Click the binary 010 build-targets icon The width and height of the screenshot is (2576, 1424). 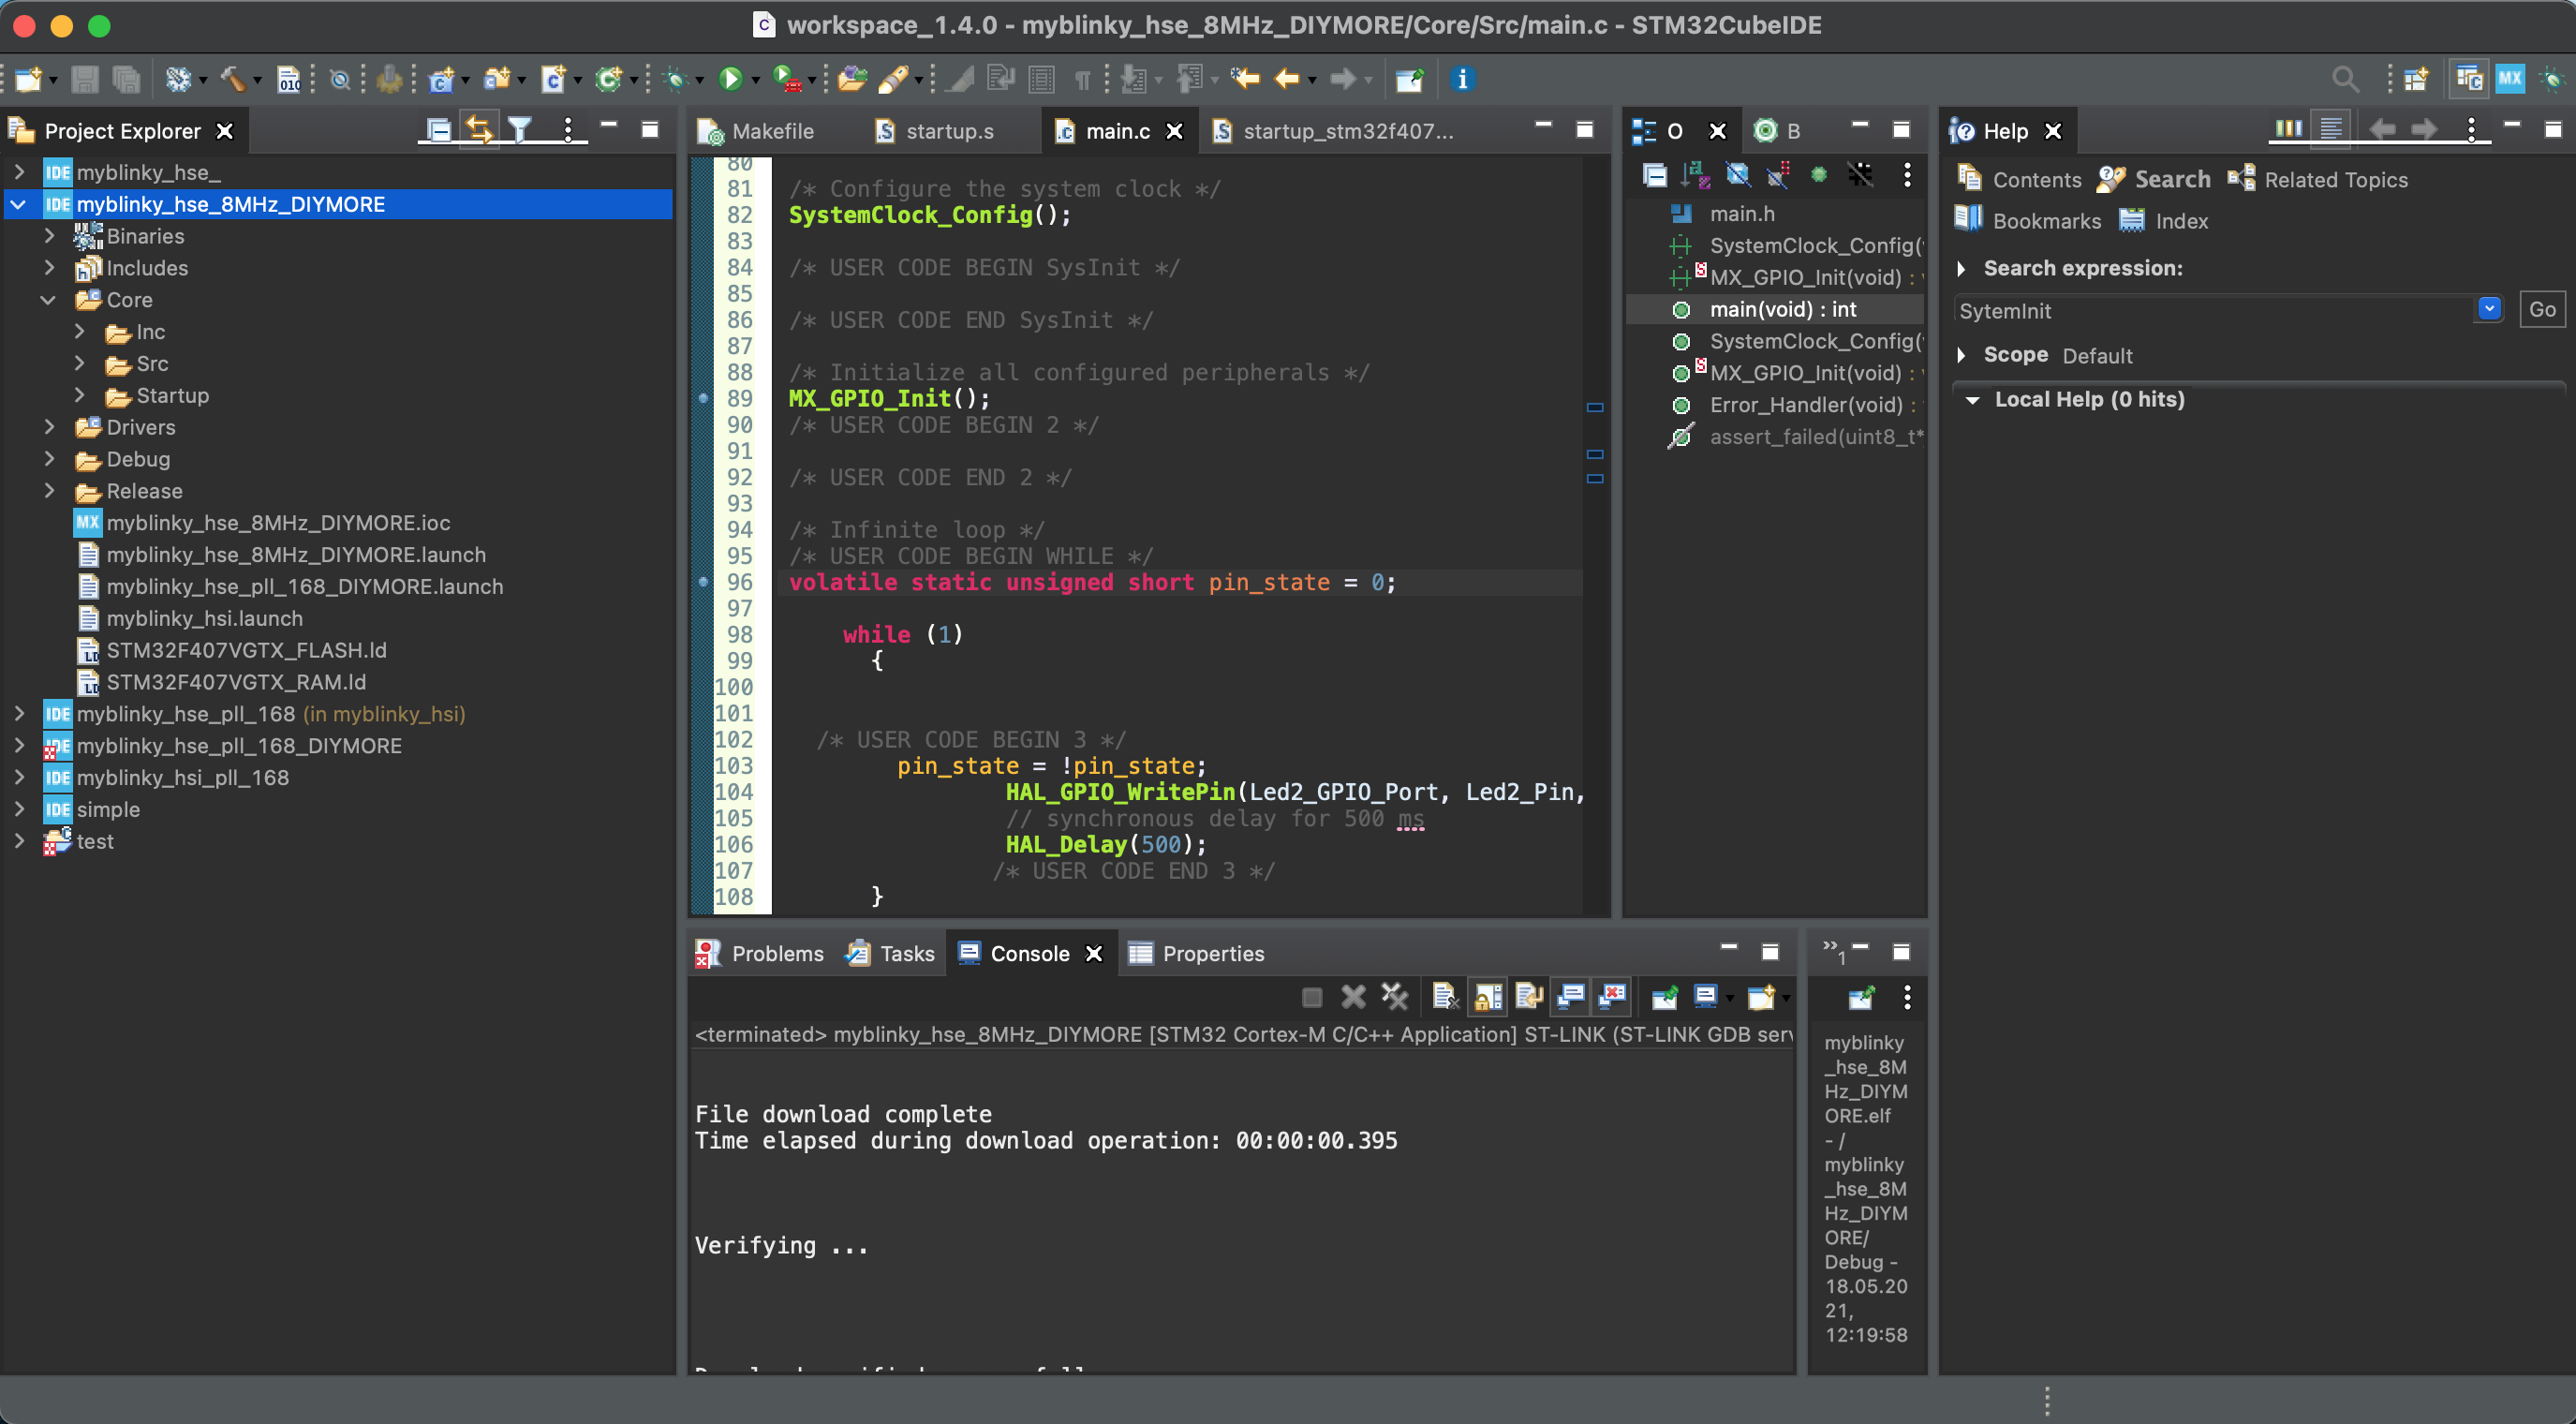289,79
